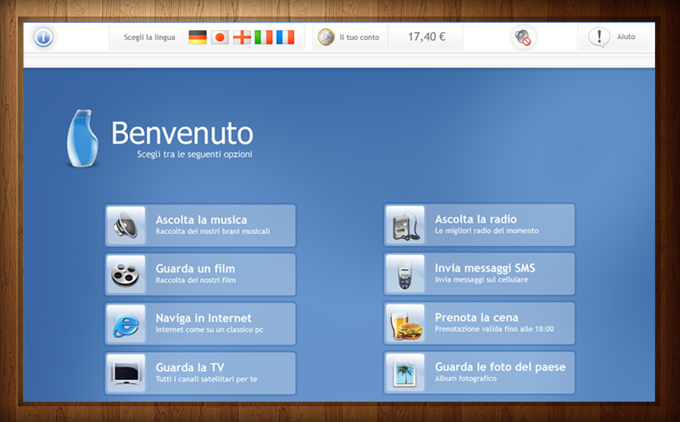Click the 17,40 € balance field
The image size is (680, 422).
[426, 38]
